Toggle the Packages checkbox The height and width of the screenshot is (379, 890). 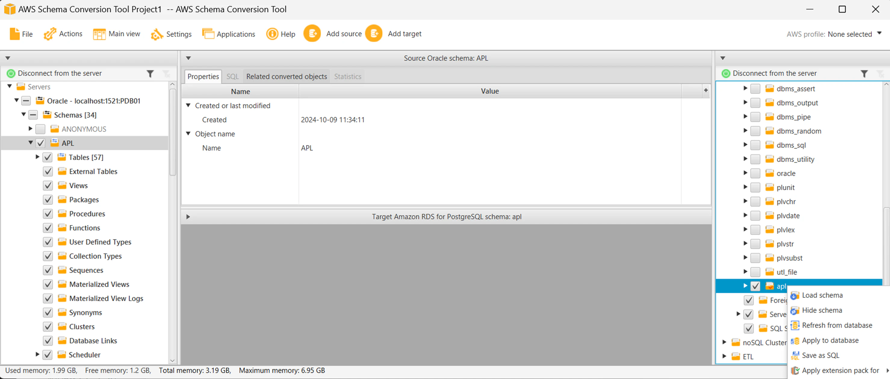click(x=48, y=200)
